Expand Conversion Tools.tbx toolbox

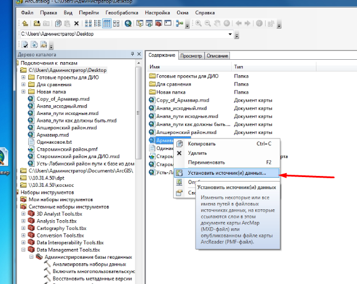tap(23, 235)
